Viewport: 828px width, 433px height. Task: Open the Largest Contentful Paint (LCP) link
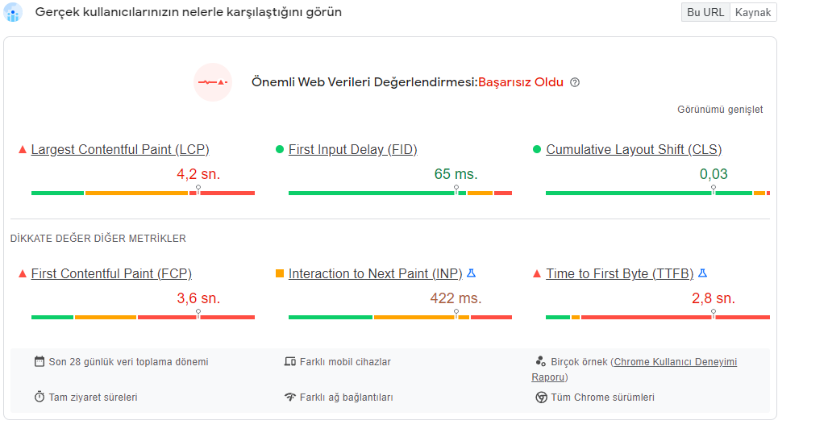tap(120, 149)
